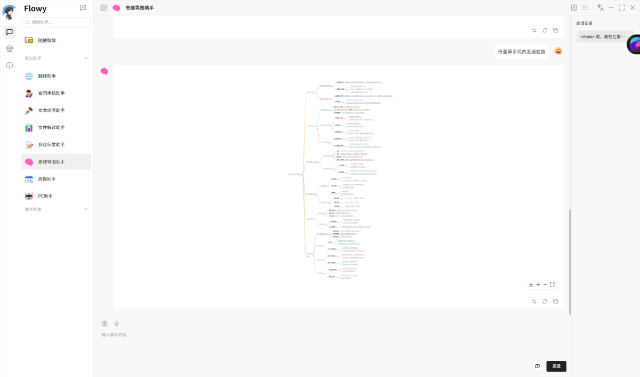Regenerate the mind map response

pos(545,301)
